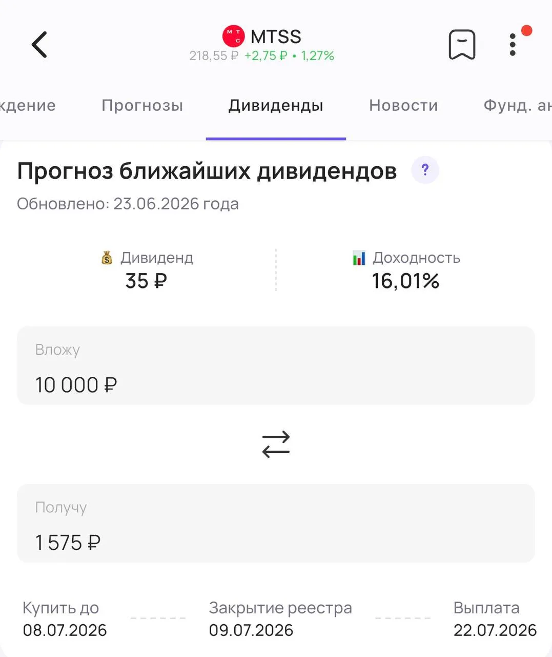The image size is (552, 657).
Task: Tap the Закрытие реестра date 09.07.2026
Action: [x=251, y=630]
